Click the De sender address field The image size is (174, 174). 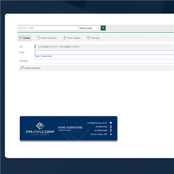point(104,47)
